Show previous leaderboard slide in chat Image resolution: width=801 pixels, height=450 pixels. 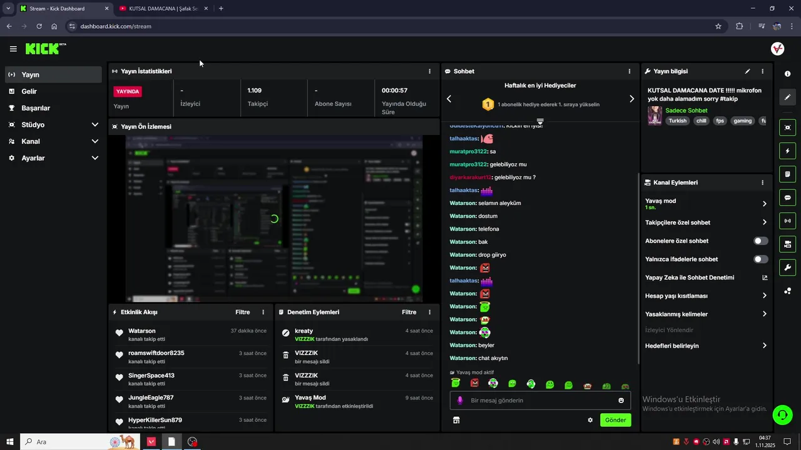point(449,99)
